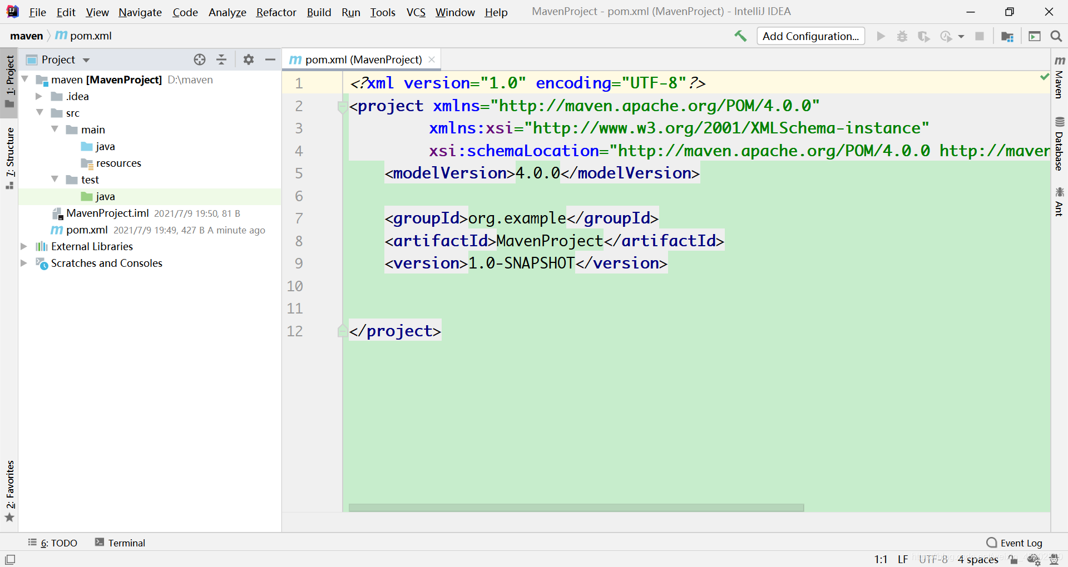This screenshot has width=1068, height=567.
Task: Expand External Libraries node
Action: (24, 246)
